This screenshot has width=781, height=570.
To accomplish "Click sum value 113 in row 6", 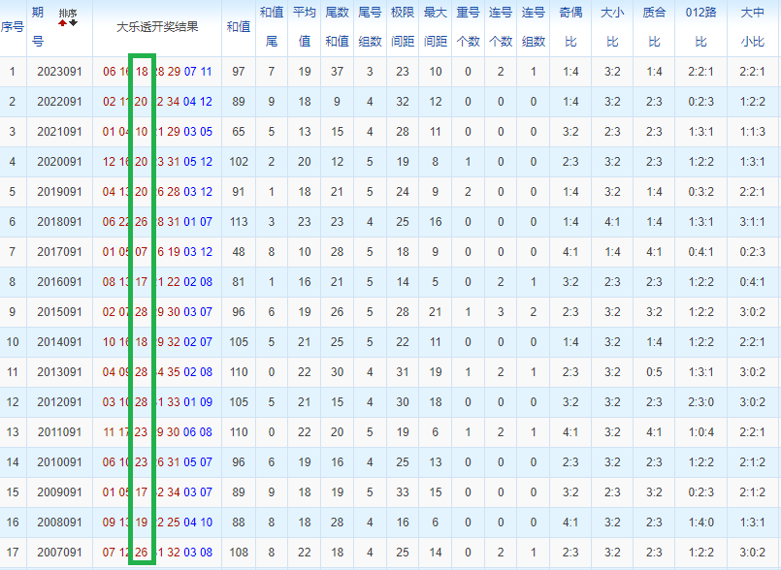I will coord(239,222).
